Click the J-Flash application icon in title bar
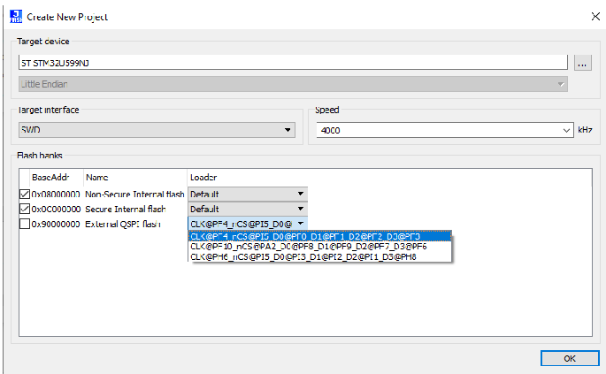This screenshot has width=606, height=374. click(16, 17)
